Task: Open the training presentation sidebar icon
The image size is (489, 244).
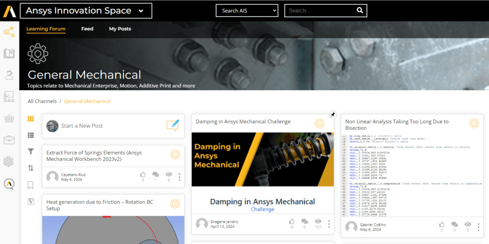Action: pyautogui.click(x=9, y=97)
